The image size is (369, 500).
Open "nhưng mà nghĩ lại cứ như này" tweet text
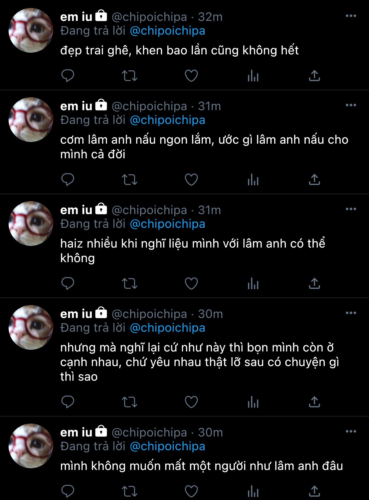pos(200,362)
